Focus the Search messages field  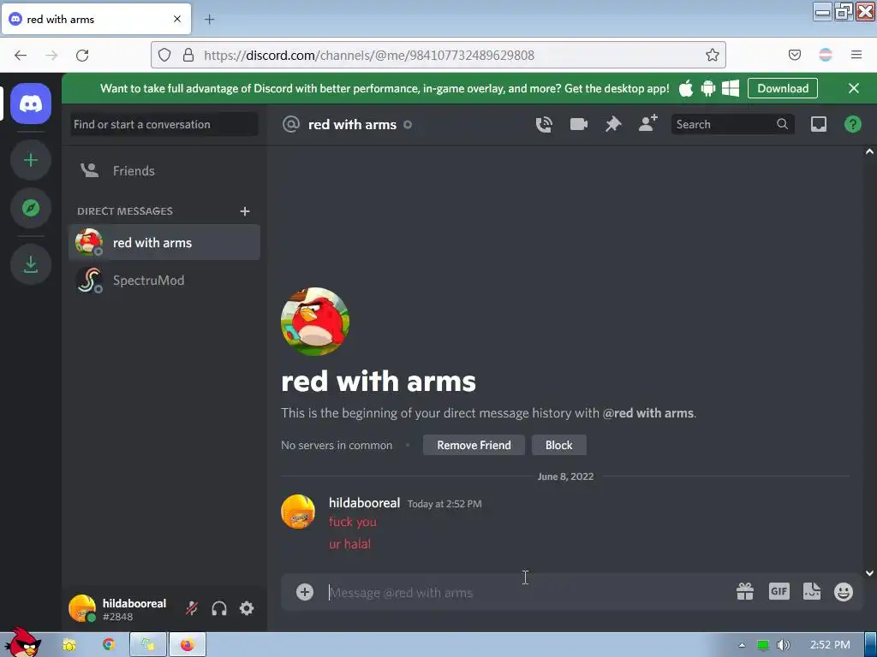(x=732, y=124)
